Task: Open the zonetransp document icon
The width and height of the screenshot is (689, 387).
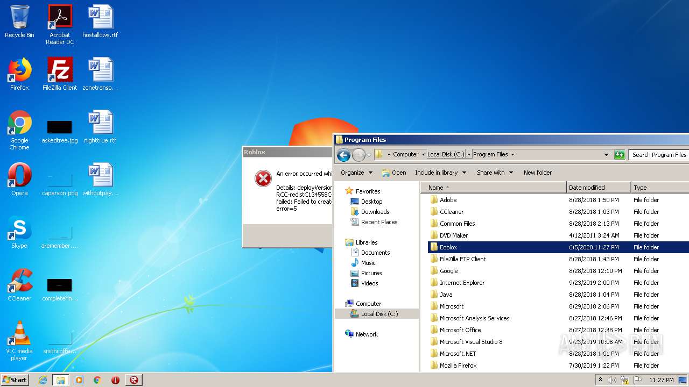Action: click(x=100, y=74)
